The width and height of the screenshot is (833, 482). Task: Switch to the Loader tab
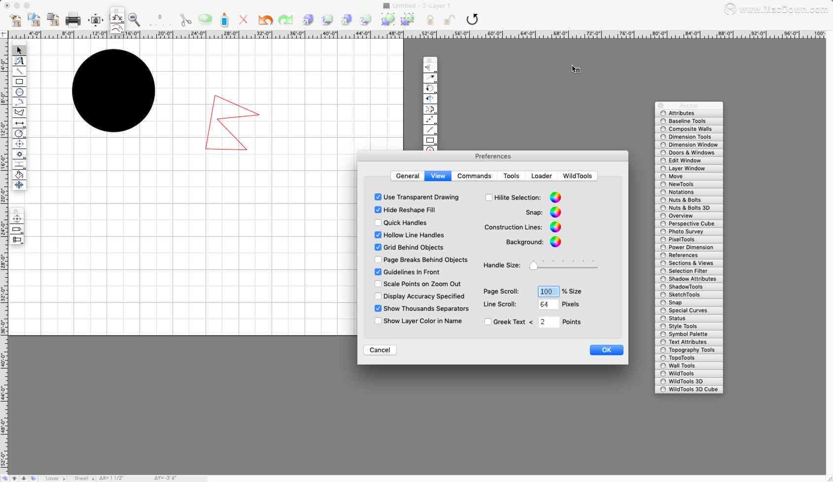point(541,176)
